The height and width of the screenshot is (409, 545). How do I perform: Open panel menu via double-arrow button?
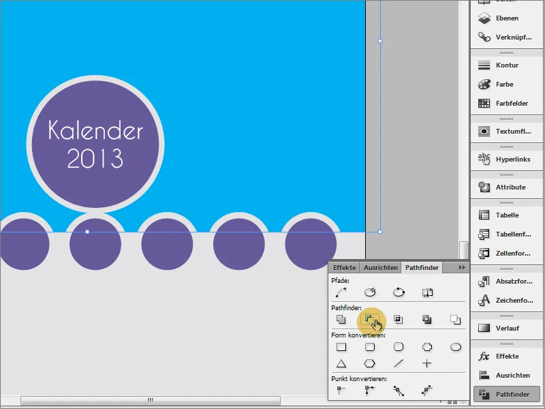click(462, 267)
